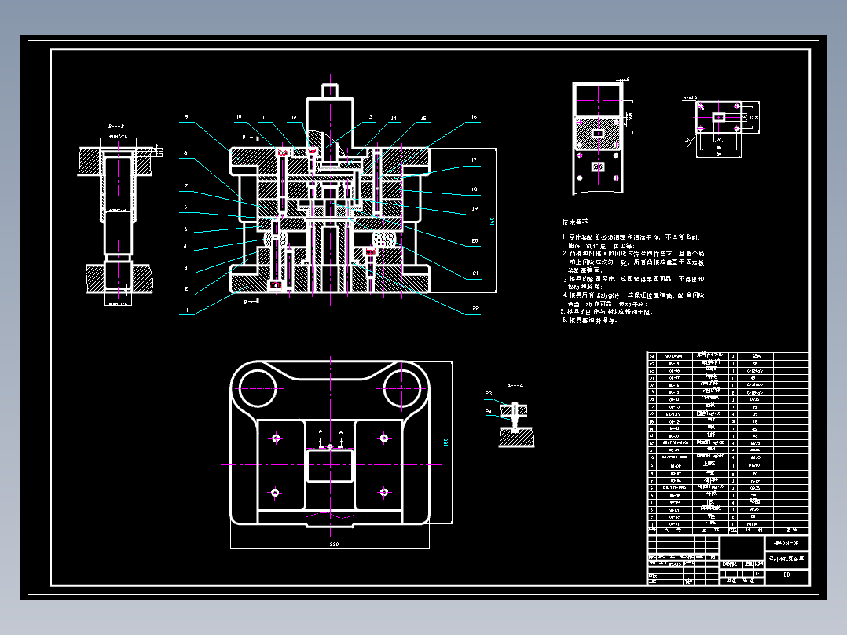847x635 pixels.
Task: Click balloon label 8 on the left leaders
Action: (x=185, y=153)
